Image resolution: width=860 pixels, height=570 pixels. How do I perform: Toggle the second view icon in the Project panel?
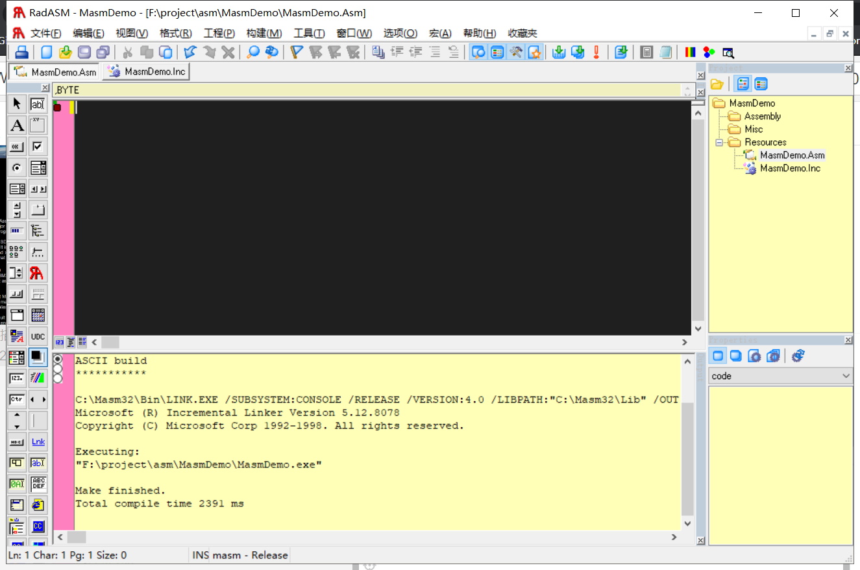click(x=759, y=84)
